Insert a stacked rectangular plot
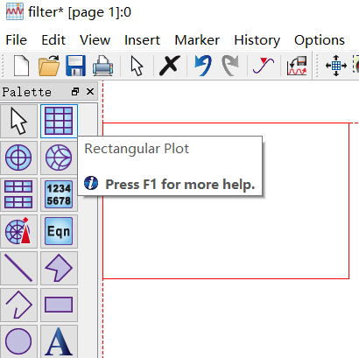 (18, 194)
